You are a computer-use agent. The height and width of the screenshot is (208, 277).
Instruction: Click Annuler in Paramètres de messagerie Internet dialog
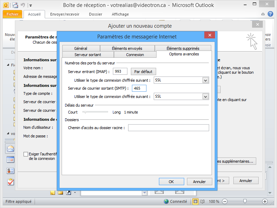pos(199,181)
